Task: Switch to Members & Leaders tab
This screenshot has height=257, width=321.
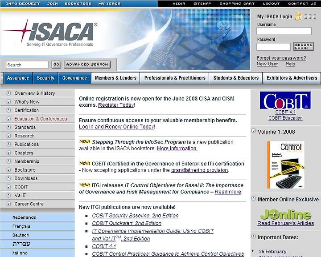Action: [115, 78]
